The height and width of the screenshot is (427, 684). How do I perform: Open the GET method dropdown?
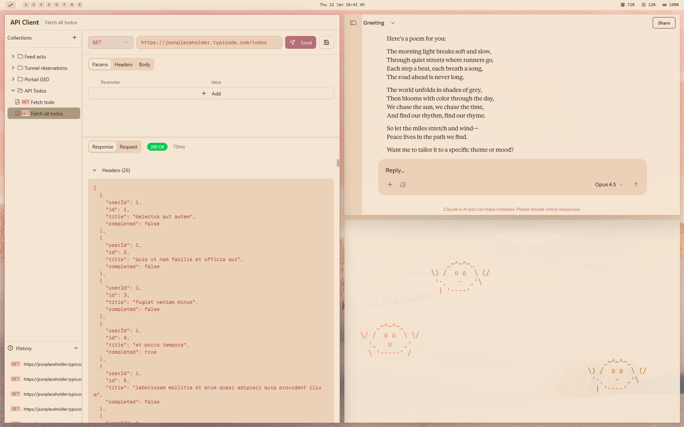click(x=110, y=42)
